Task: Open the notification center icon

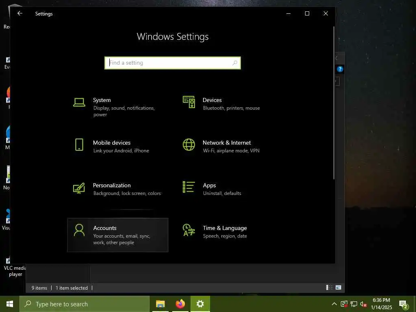Action: coord(403,304)
